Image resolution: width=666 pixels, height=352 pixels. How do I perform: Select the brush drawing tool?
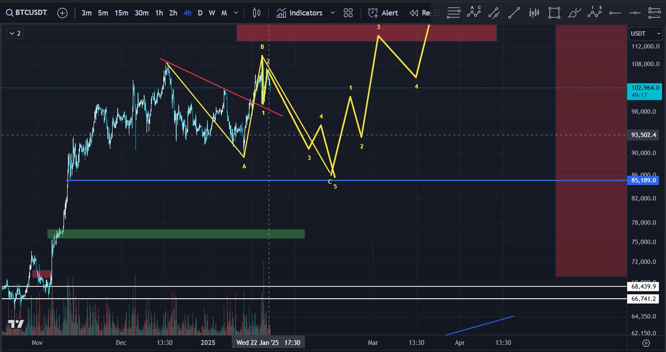[574, 12]
